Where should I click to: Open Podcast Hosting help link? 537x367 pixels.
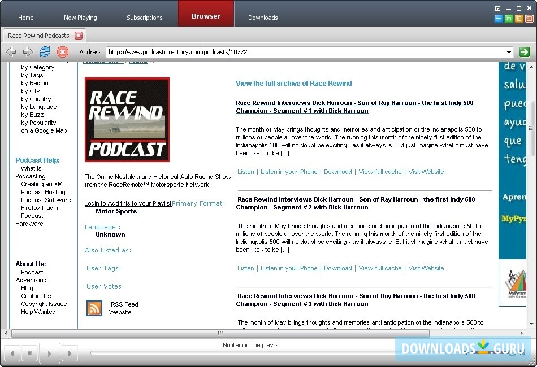pos(43,192)
